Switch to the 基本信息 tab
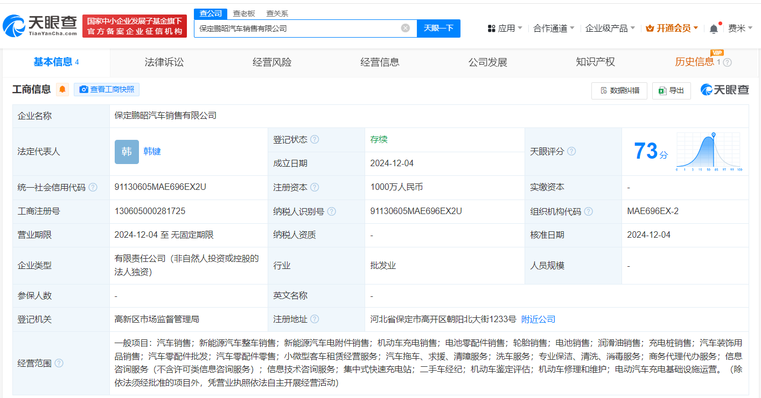Screen dimensions: 761x398 [56, 62]
